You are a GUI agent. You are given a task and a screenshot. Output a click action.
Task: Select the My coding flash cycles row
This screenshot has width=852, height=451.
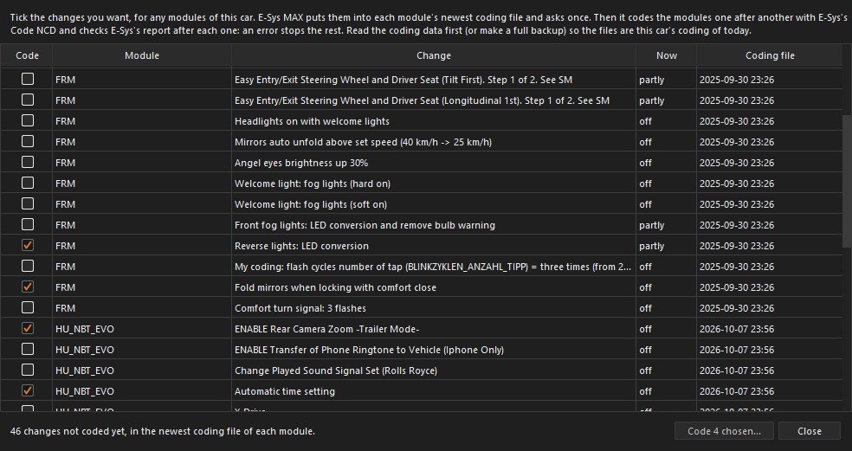point(421,267)
